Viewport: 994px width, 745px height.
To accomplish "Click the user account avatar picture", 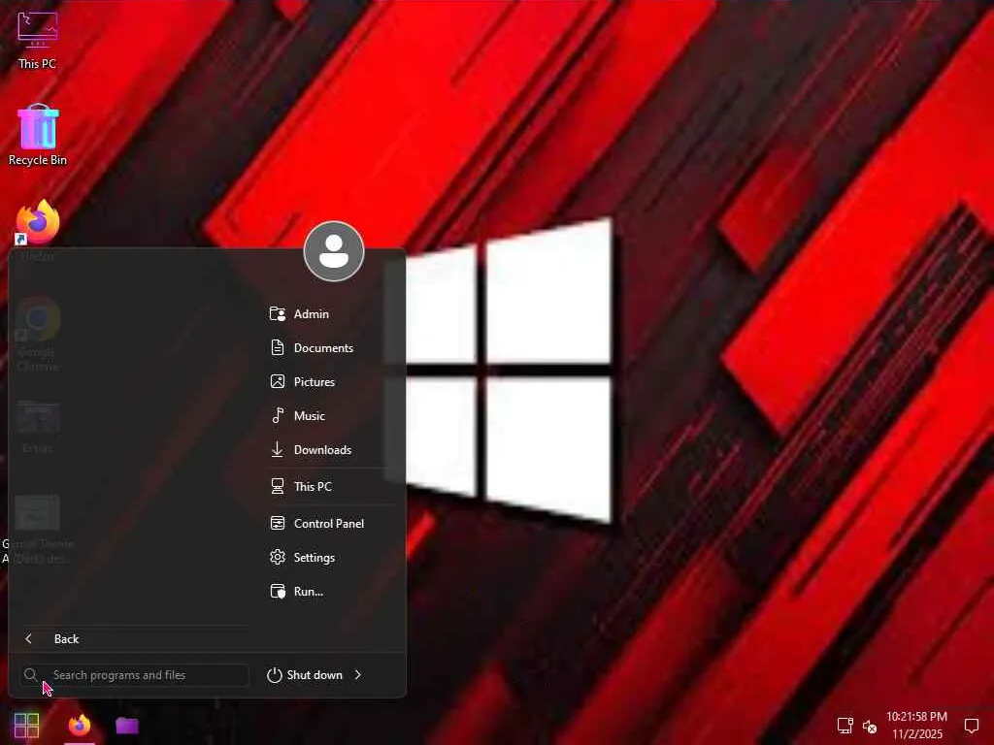I will [334, 251].
